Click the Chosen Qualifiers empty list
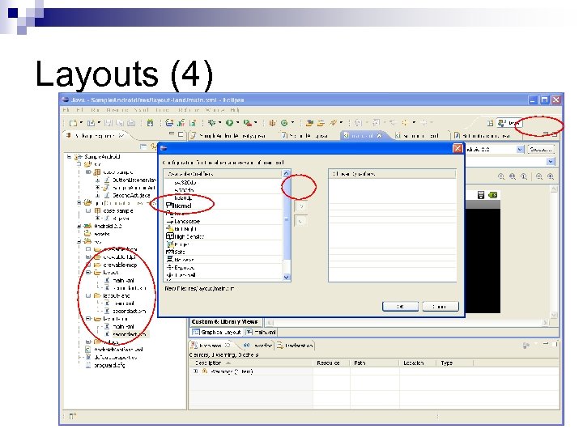 (x=392, y=230)
